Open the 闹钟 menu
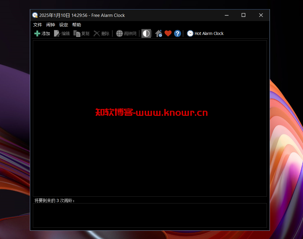This screenshot has height=239, width=303. coord(51,25)
